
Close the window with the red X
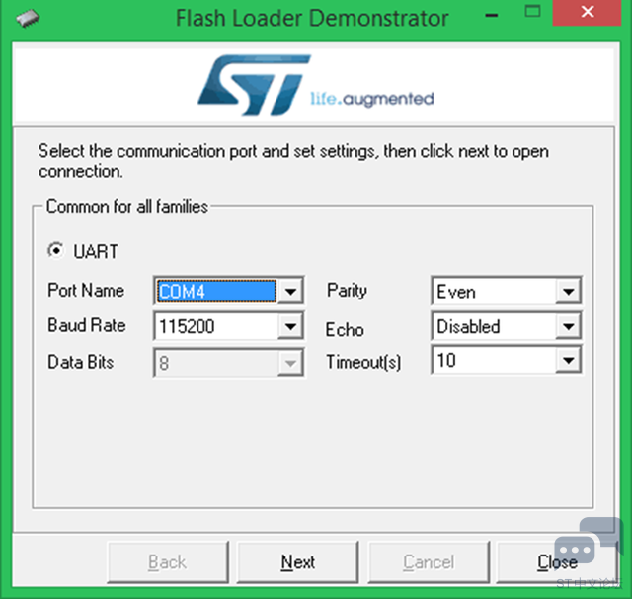[x=587, y=12]
